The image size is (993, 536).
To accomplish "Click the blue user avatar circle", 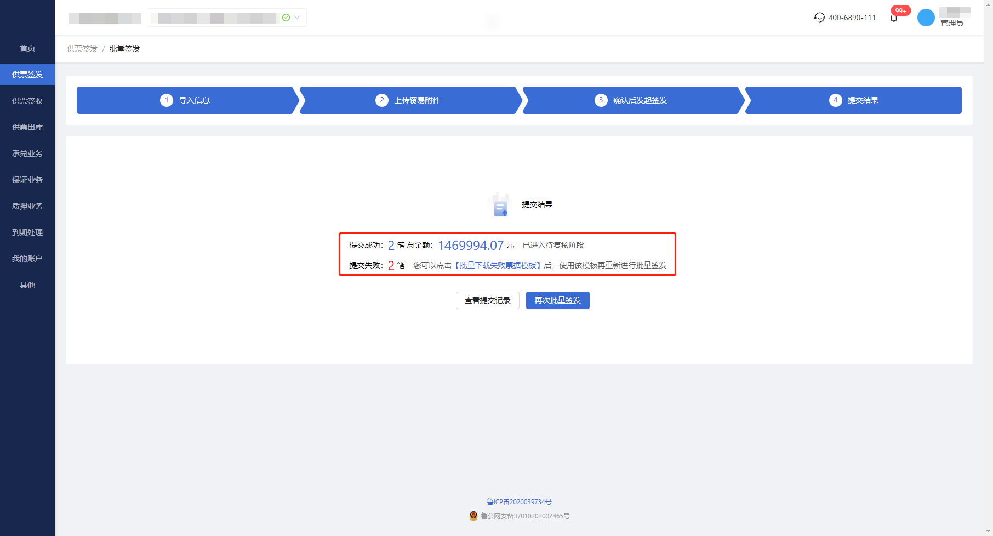I will pos(926,18).
